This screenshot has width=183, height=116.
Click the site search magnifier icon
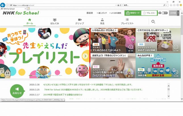[153, 21]
